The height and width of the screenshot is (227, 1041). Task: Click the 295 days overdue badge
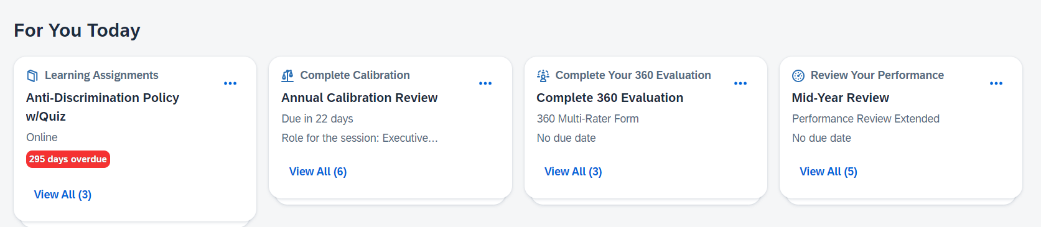point(68,159)
